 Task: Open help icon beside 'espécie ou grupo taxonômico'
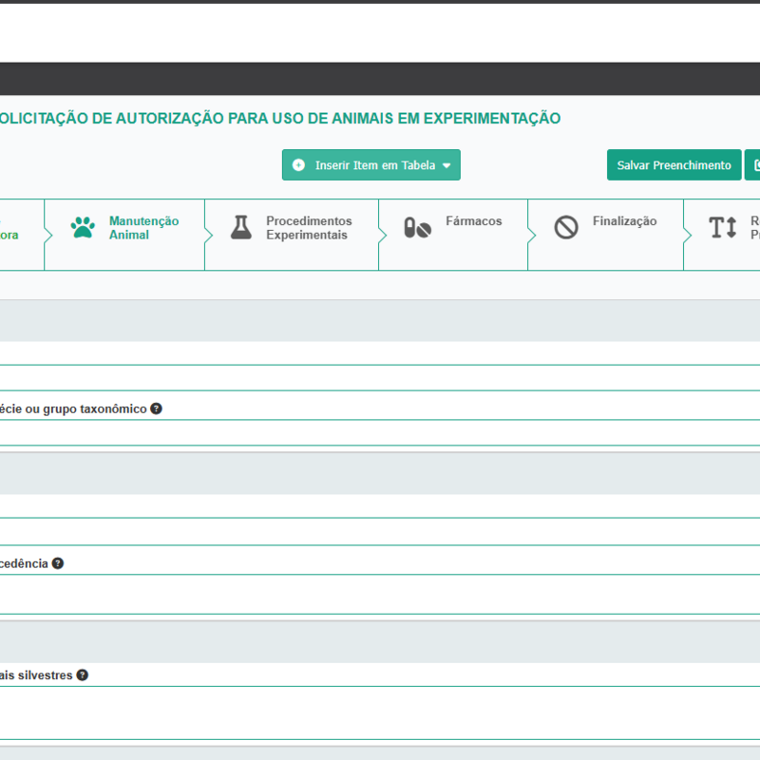click(x=156, y=408)
